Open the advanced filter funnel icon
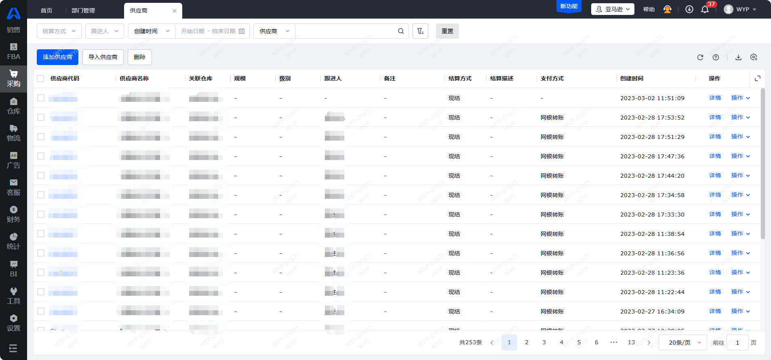 (x=420, y=31)
